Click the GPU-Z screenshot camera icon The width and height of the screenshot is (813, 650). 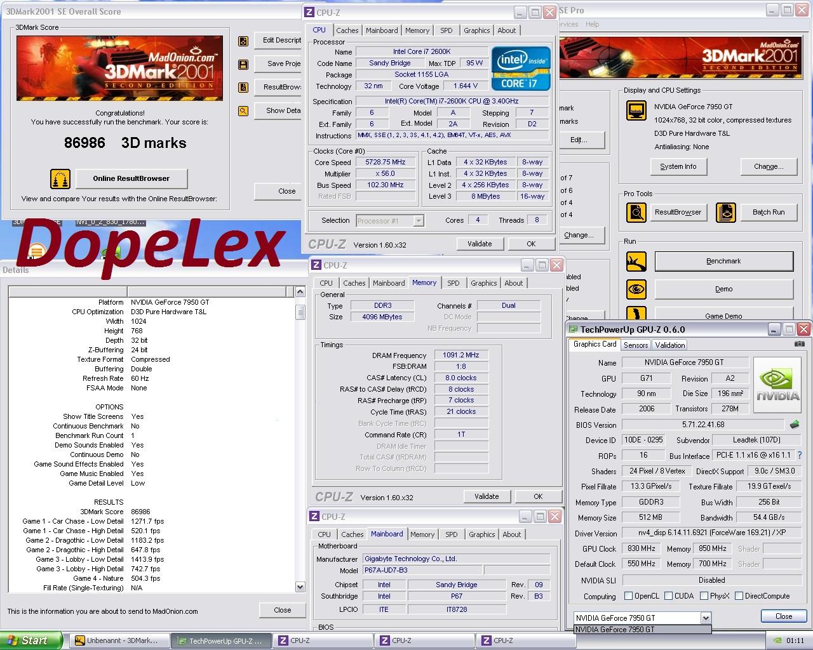[x=800, y=343]
